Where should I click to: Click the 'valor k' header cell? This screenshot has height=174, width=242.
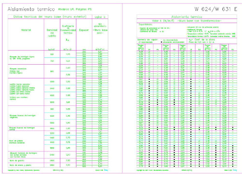tap(99, 17)
